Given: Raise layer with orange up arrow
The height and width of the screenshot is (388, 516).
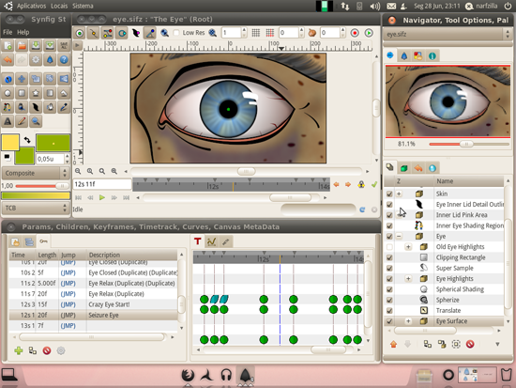Looking at the screenshot, I should (393, 344).
